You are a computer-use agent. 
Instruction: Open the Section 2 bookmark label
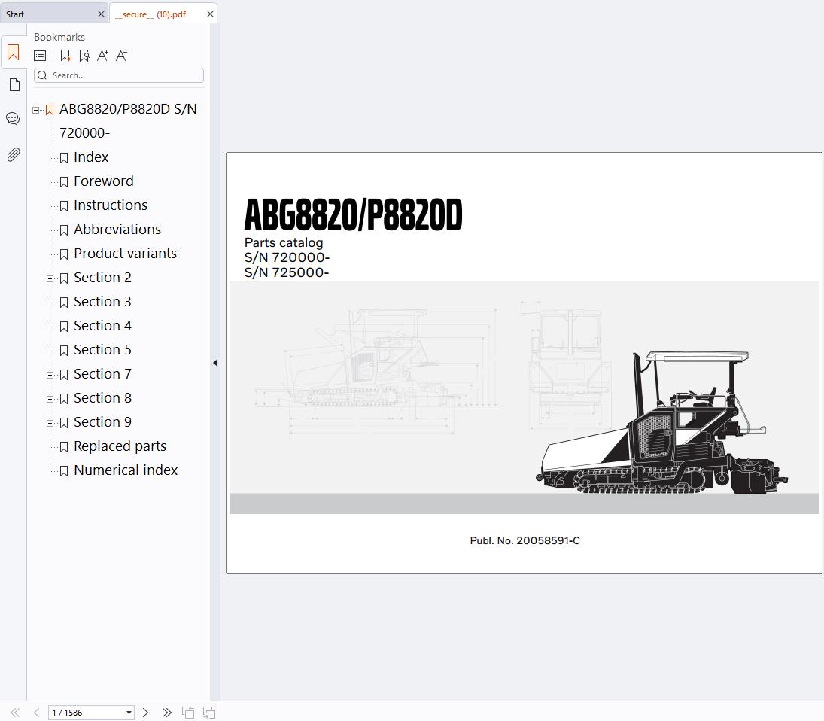(x=102, y=278)
